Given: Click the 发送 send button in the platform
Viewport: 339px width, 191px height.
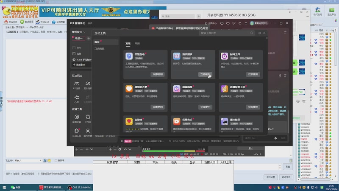Looking at the screenshot, I should [288, 167].
